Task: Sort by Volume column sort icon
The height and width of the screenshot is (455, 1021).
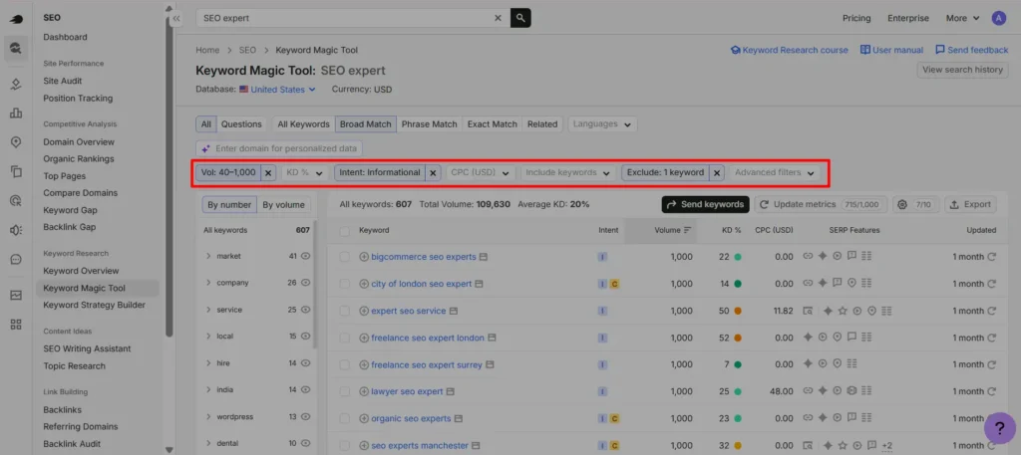Action: point(687,230)
